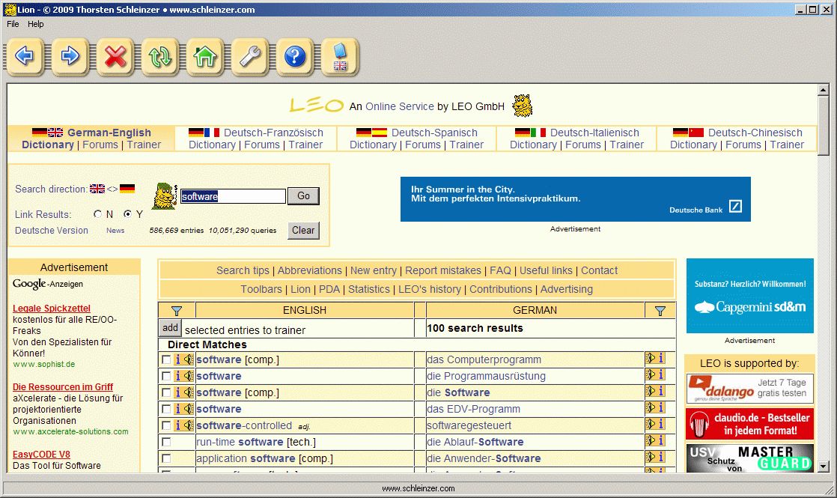Viewport: 837px width, 498px height.
Task: Click the dictionary book icon with UK flag
Action: point(339,57)
